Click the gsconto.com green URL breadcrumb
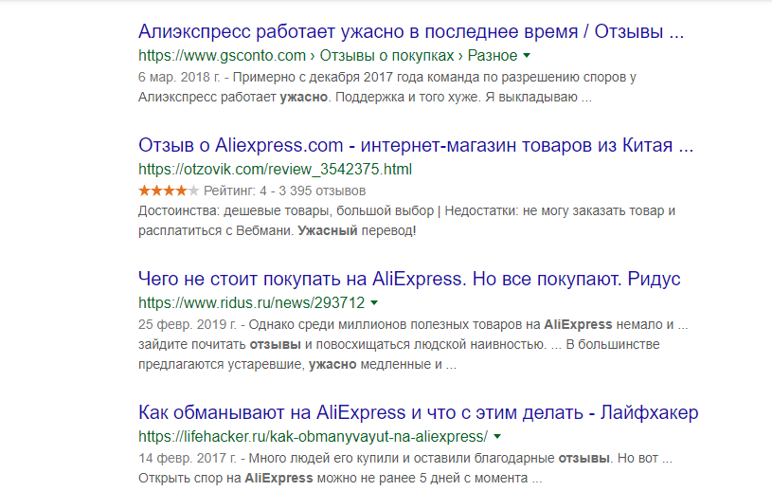Image resolution: width=772 pixels, height=491 pixels. click(328, 56)
